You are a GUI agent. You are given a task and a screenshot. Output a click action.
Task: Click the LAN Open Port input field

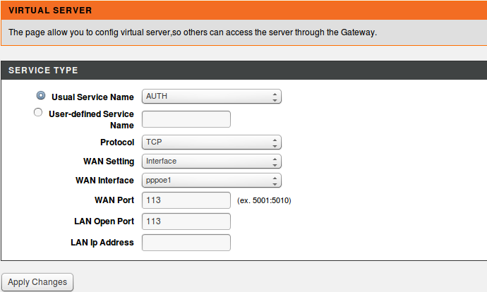[x=186, y=221]
